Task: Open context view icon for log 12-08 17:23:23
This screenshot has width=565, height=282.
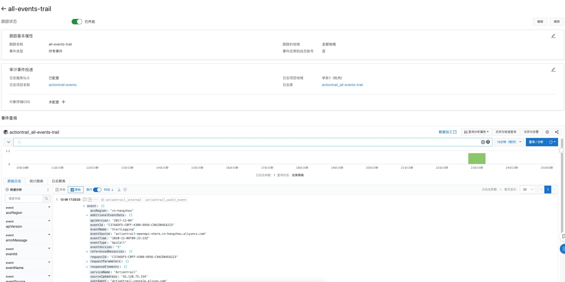Action: click(85, 200)
